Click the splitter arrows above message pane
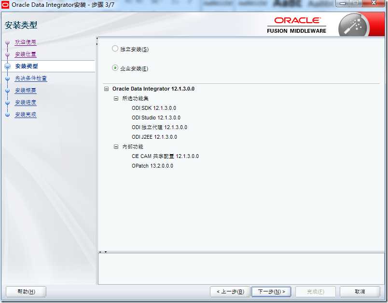Image resolution: width=388 pixels, height=303 pixels. pos(103,252)
